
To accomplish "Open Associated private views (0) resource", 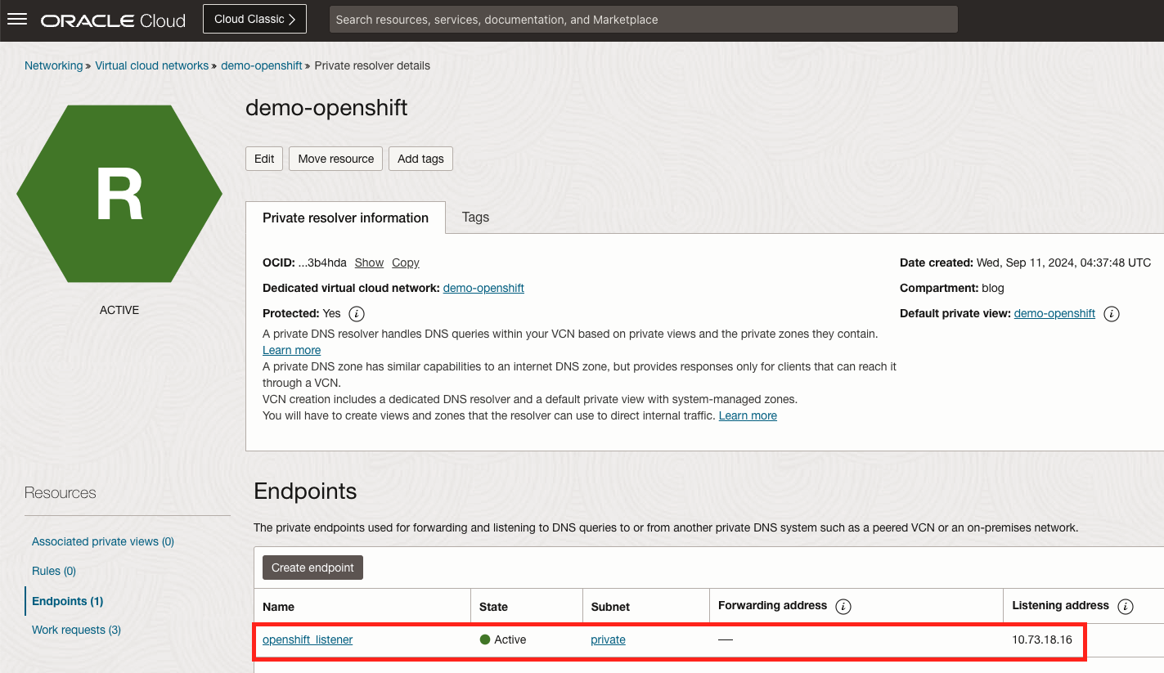I will (103, 541).
